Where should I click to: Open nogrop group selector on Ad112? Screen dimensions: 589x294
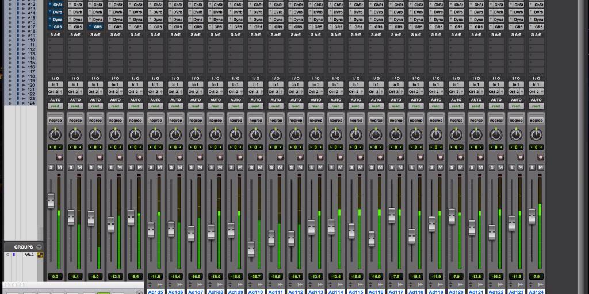click(296, 121)
